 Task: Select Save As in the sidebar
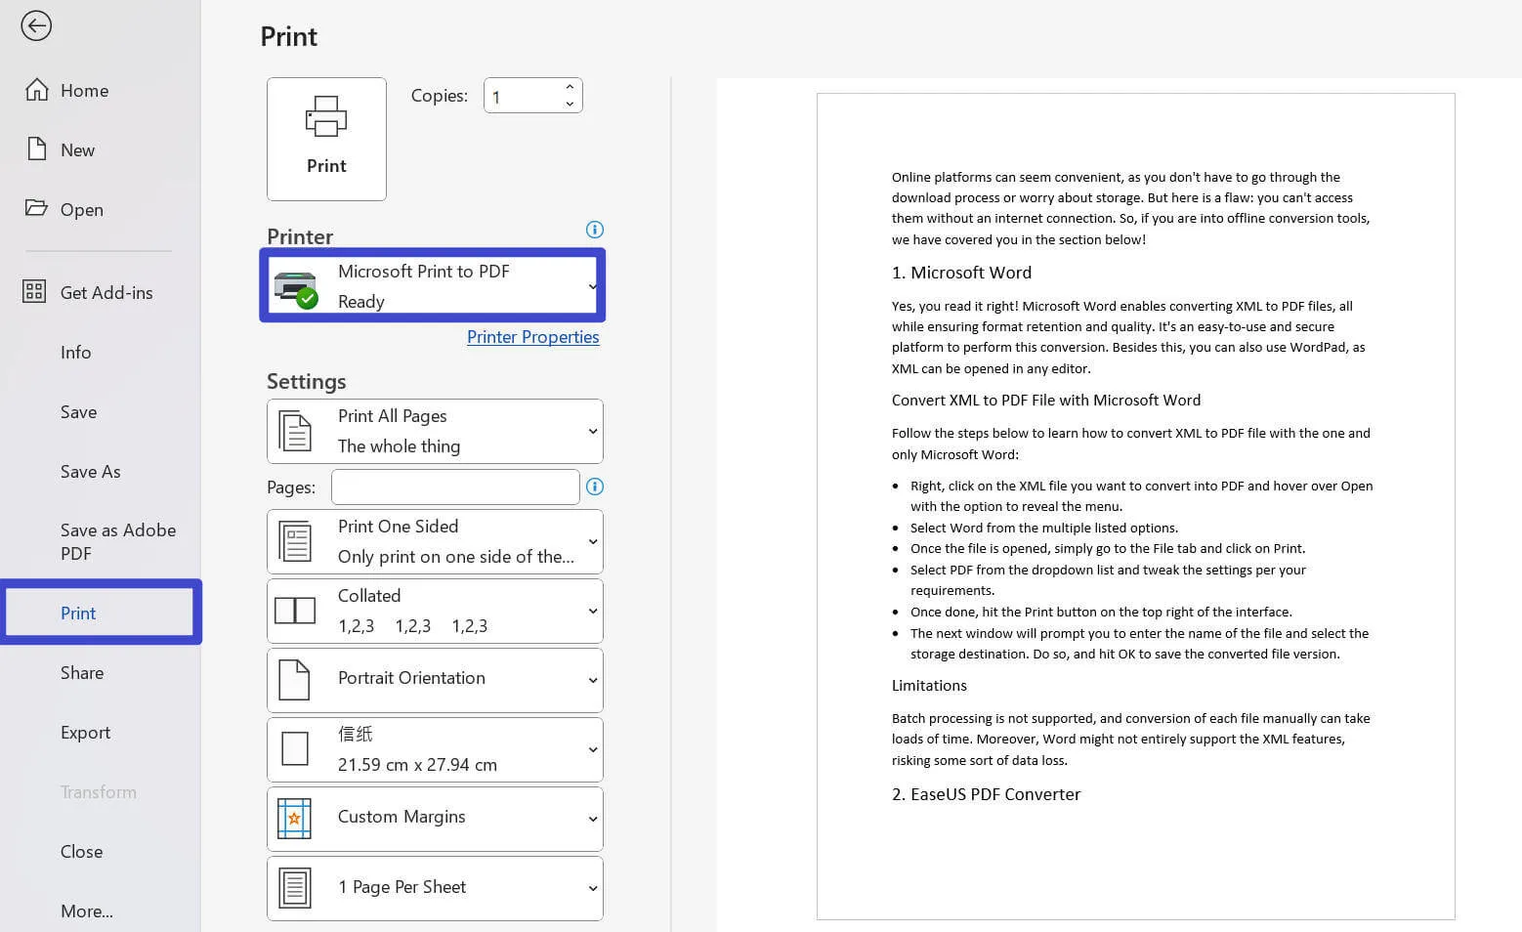point(90,471)
